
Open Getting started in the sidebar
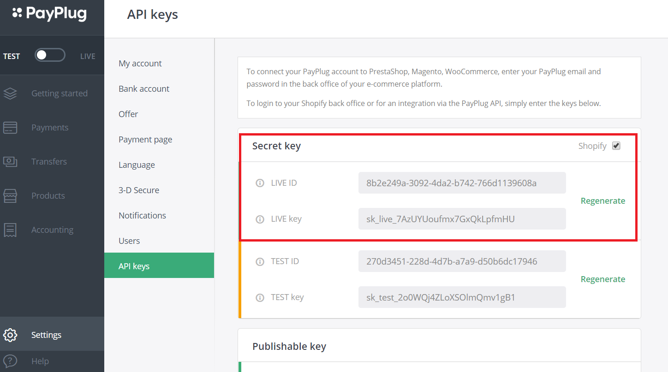(52, 93)
